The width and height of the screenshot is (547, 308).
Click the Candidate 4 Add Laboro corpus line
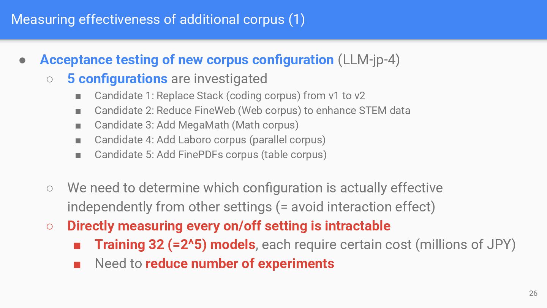tap(210, 140)
